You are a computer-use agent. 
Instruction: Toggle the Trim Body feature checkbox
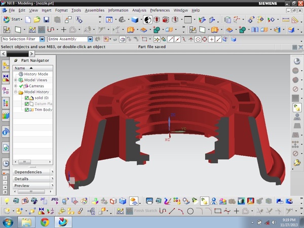click(x=26, y=110)
